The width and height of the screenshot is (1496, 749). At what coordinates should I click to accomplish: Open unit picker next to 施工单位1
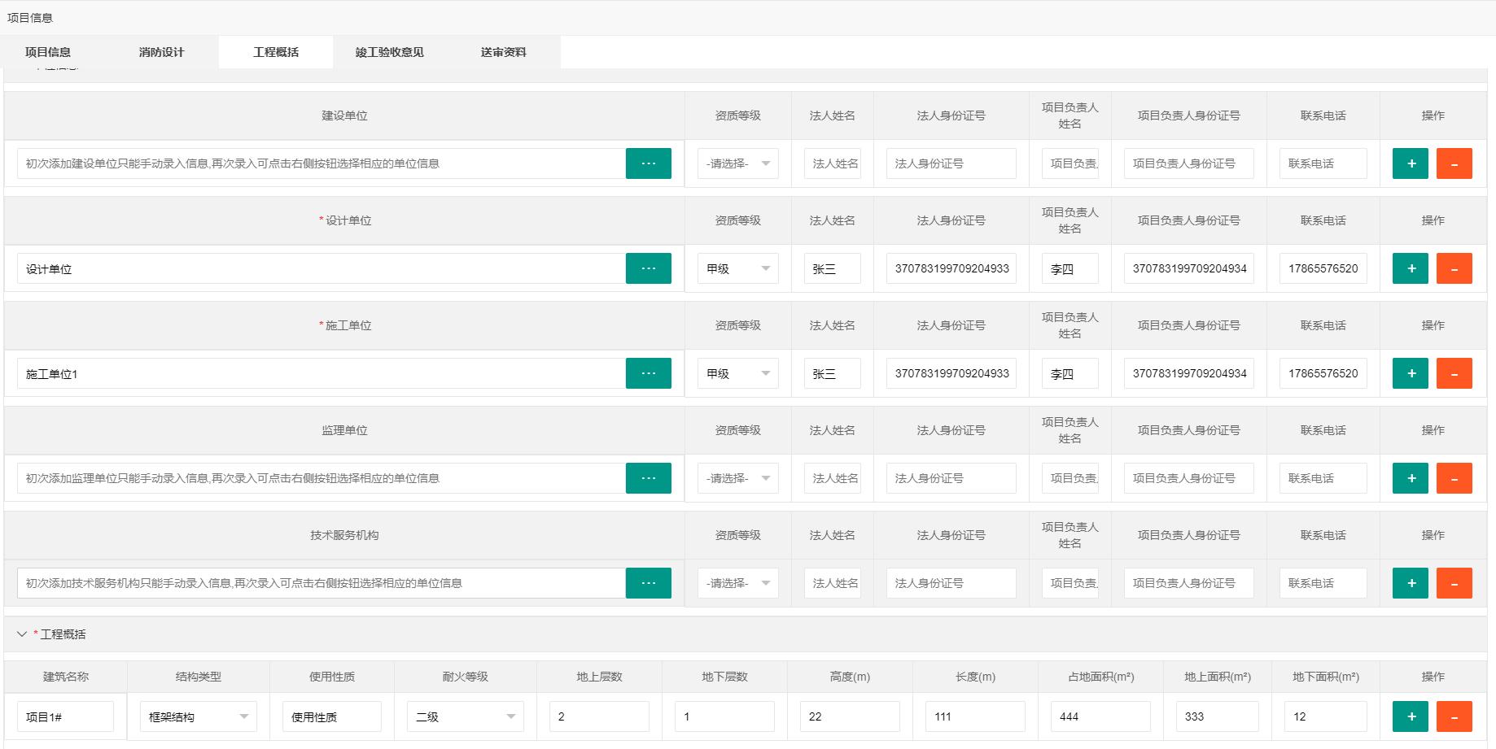point(648,372)
